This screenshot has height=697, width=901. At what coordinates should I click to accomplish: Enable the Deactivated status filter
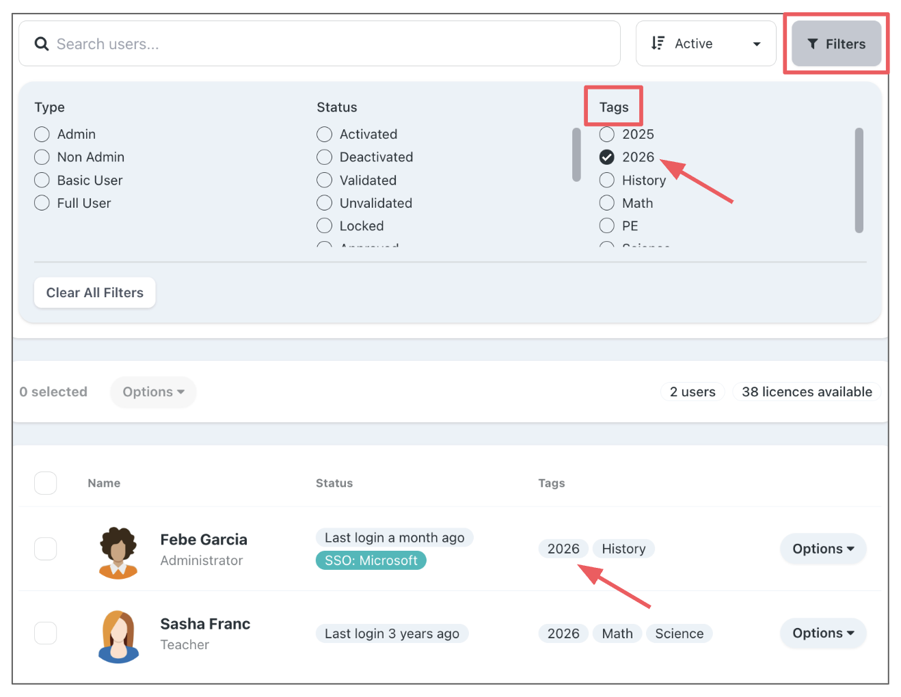pyautogui.click(x=325, y=157)
